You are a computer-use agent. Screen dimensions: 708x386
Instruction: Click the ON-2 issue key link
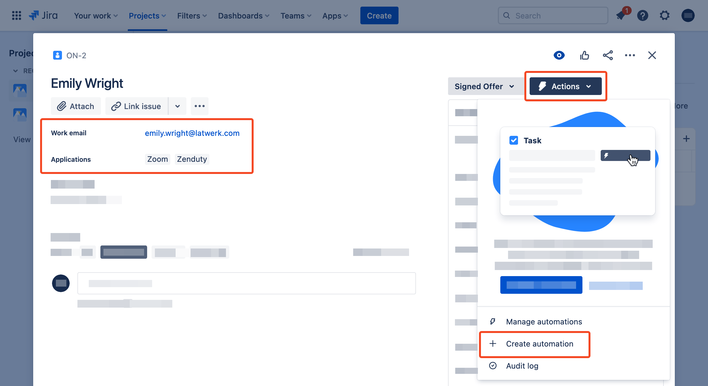pyautogui.click(x=76, y=55)
